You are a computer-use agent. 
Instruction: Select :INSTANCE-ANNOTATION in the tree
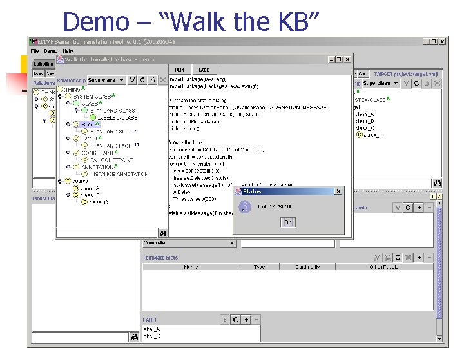[119, 174]
